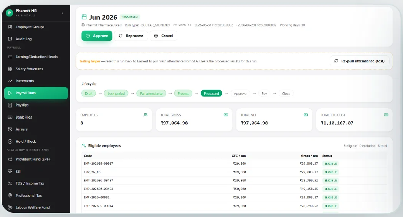
Task: Select employee row EMP-202605-00017
Action: point(234,163)
